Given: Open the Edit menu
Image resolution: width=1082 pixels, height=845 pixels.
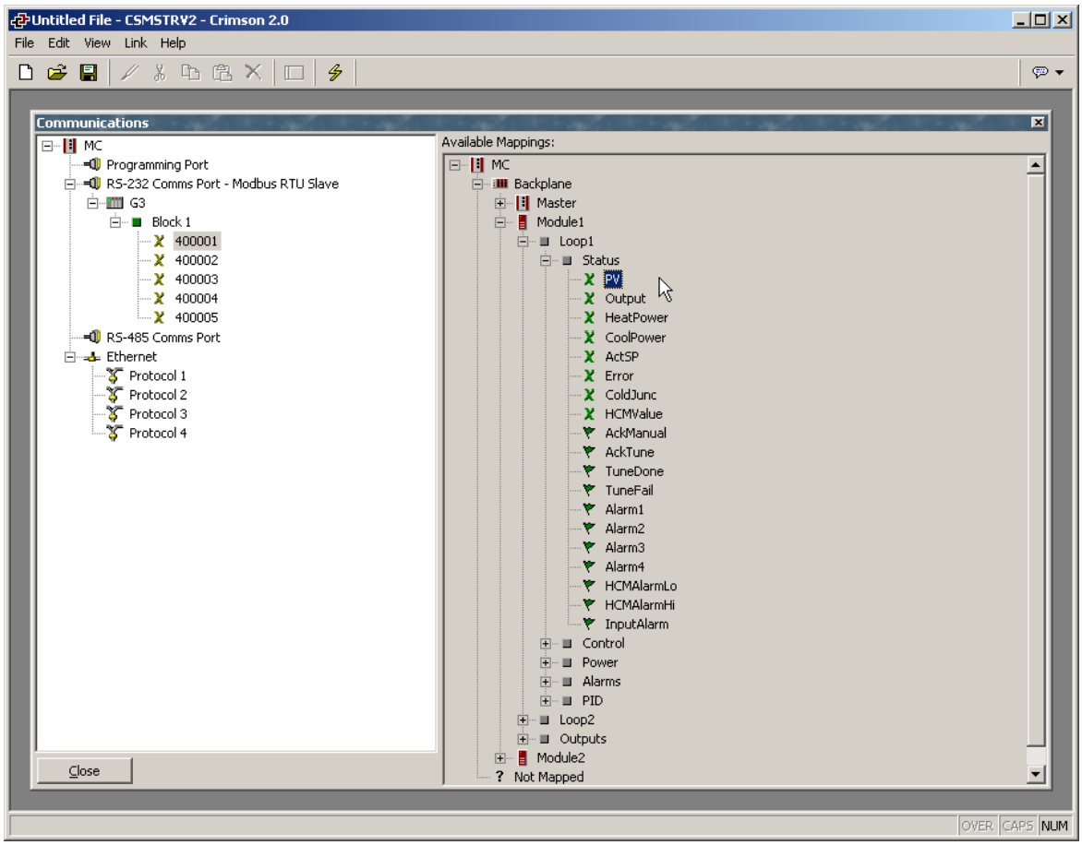Looking at the screenshot, I should (59, 42).
